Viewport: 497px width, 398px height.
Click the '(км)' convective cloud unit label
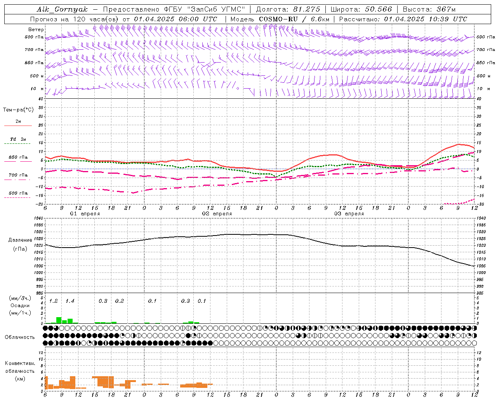(20, 379)
